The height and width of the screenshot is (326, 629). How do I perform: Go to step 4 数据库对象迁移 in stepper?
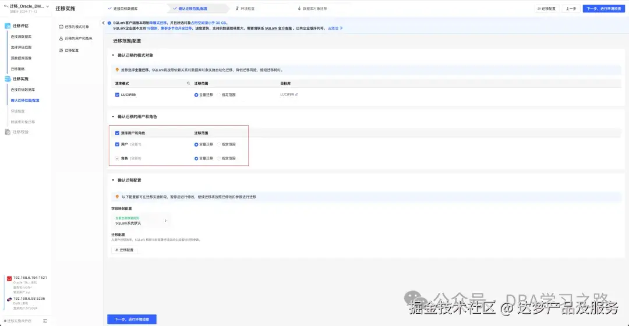pyautogui.click(x=313, y=8)
